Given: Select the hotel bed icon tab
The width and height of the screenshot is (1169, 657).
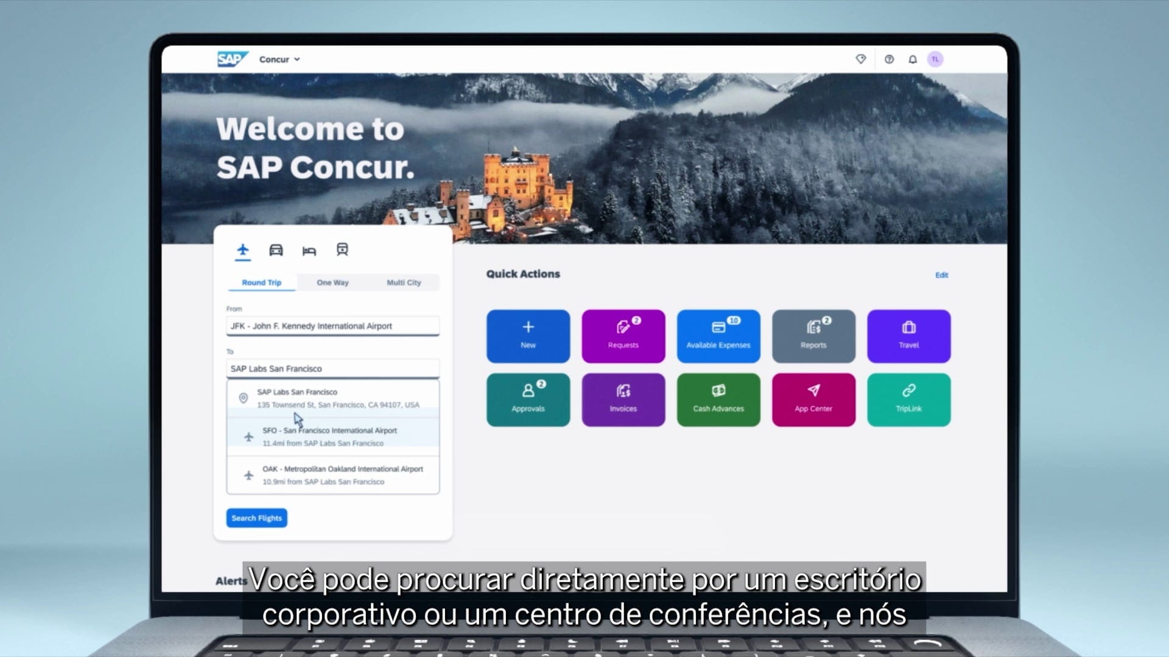Looking at the screenshot, I should [309, 251].
